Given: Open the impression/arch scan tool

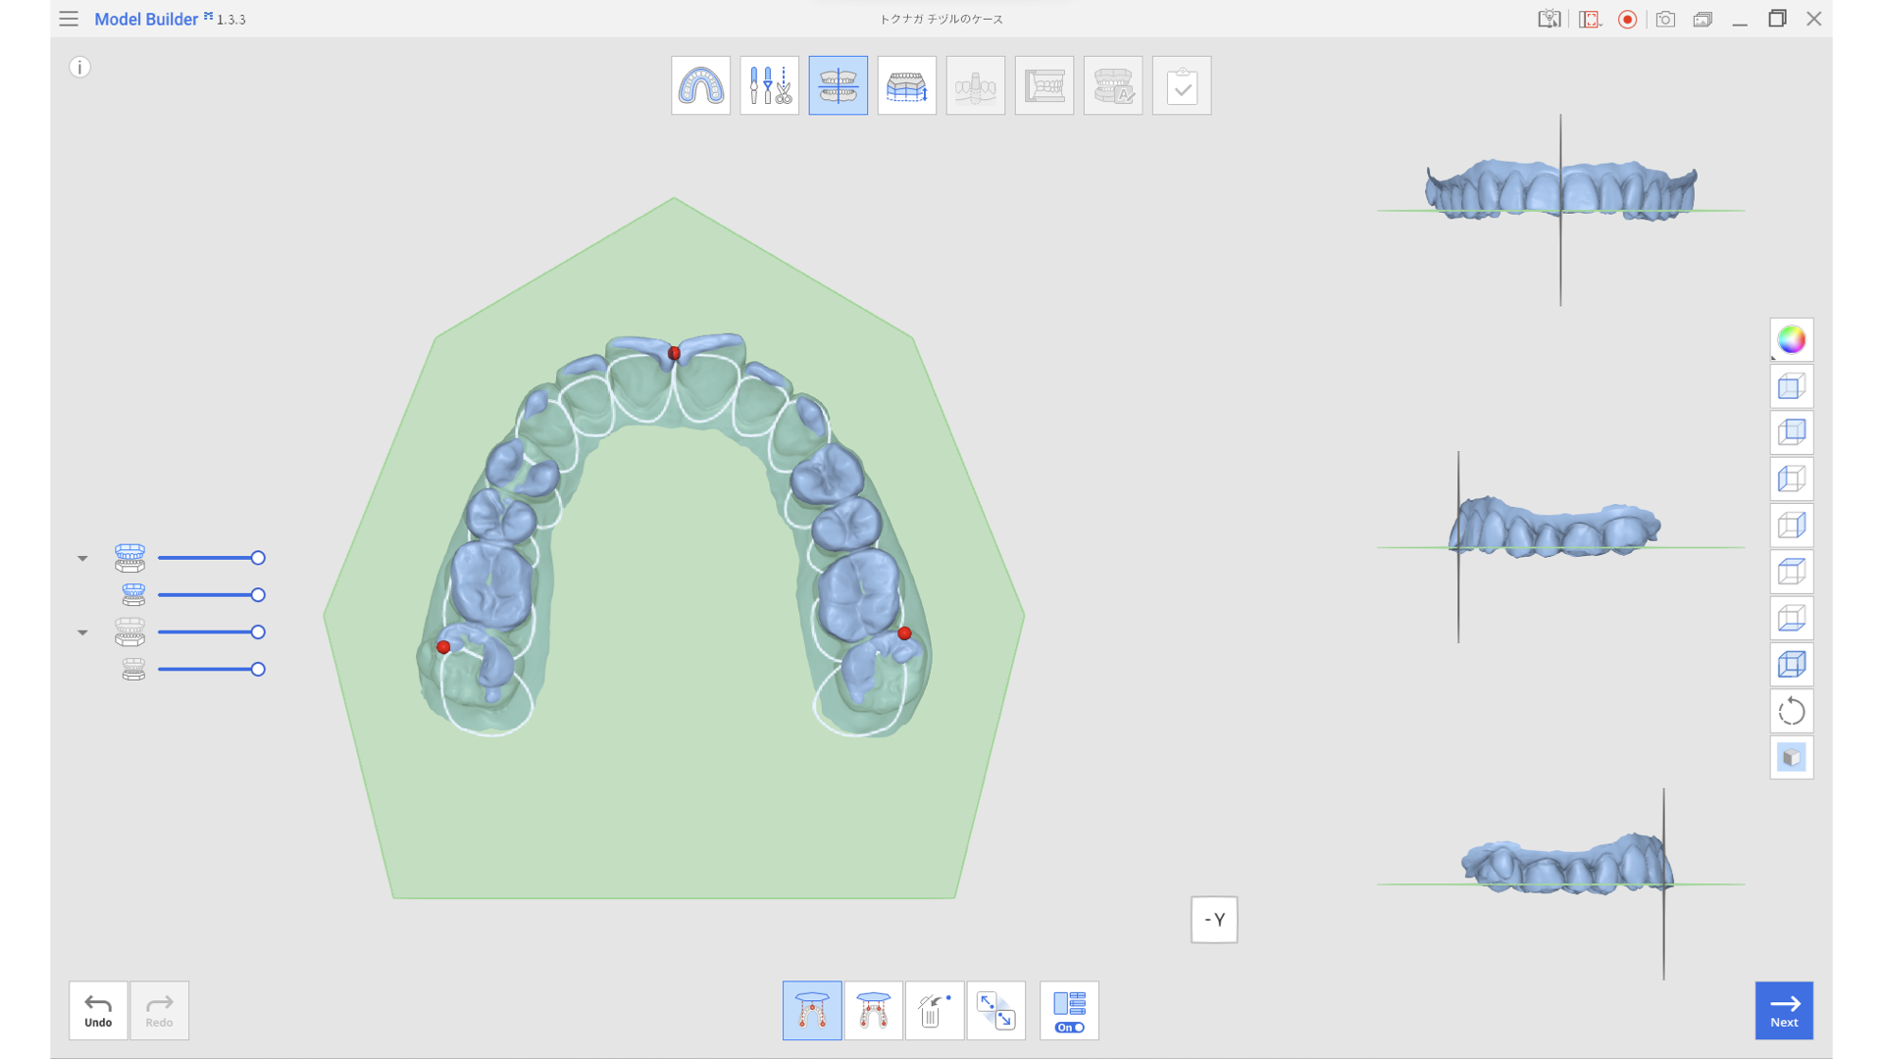Looking at the screenshot, I should pos(700,85).
